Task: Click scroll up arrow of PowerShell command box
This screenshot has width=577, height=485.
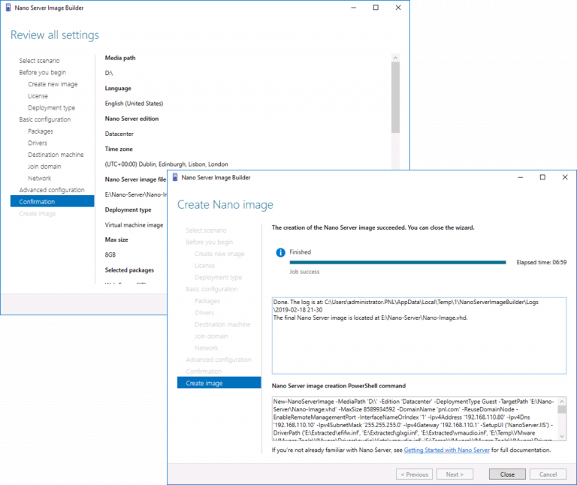Action: pos(562,402)
